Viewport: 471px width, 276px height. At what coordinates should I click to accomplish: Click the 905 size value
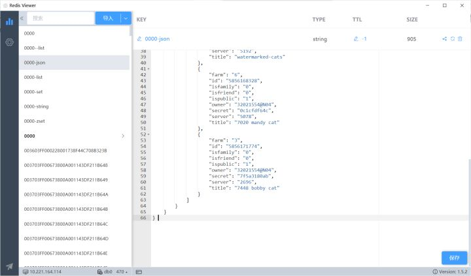[411, 39]
